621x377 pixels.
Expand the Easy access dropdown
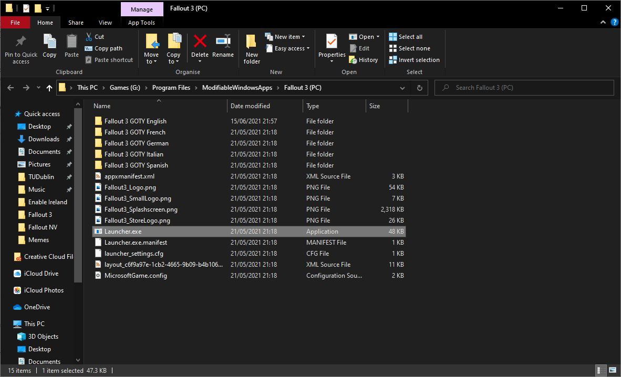coord(308,48)
